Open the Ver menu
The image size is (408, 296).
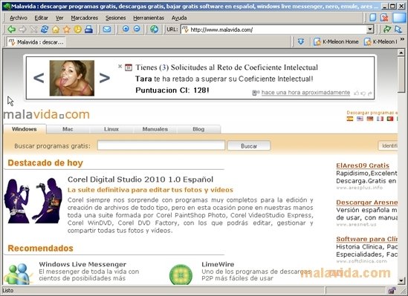pos(59,18)
